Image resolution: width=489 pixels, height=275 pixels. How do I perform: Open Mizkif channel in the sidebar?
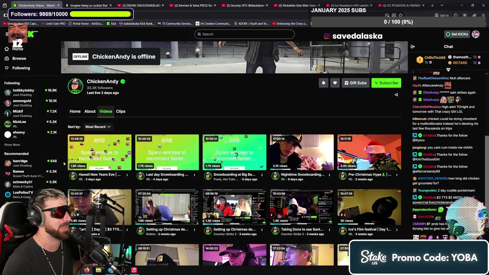coord(31,113)
